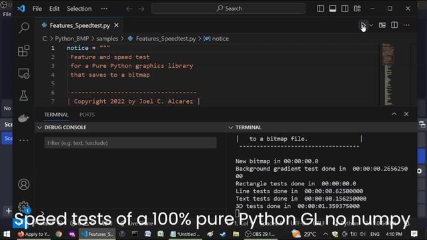Open the Docker view
This screenshot has height=240, width=427.
[x=24, y=118]
